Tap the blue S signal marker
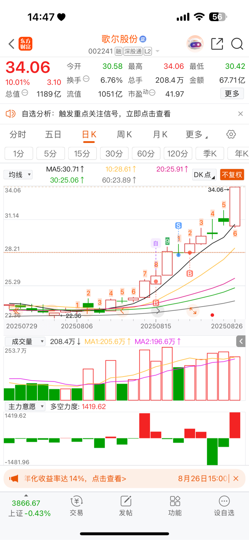The image size is (249, 540). 178,225
